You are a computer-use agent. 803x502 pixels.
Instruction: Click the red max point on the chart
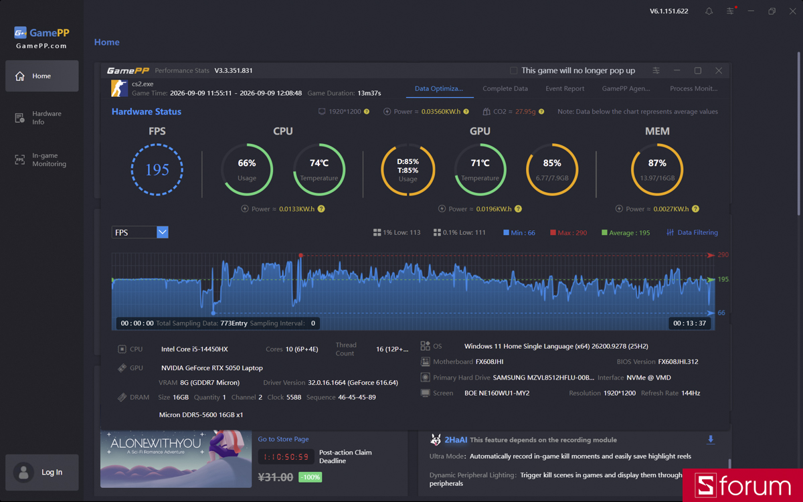click(301, 256)
